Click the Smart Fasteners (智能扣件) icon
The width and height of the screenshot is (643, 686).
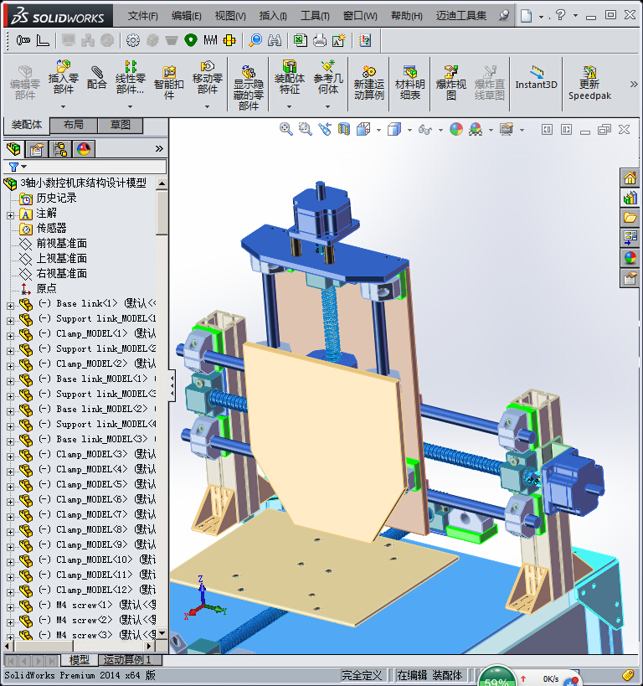(x=169, y=82)
